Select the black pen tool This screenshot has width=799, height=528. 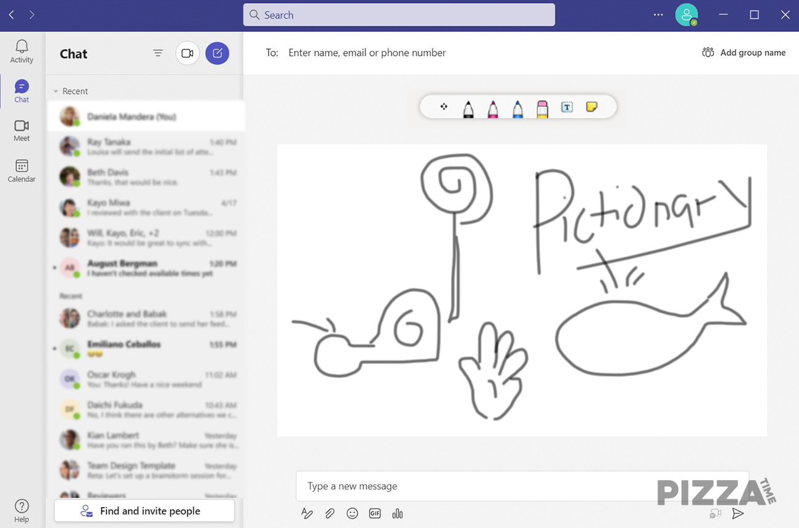pos(468,106)
